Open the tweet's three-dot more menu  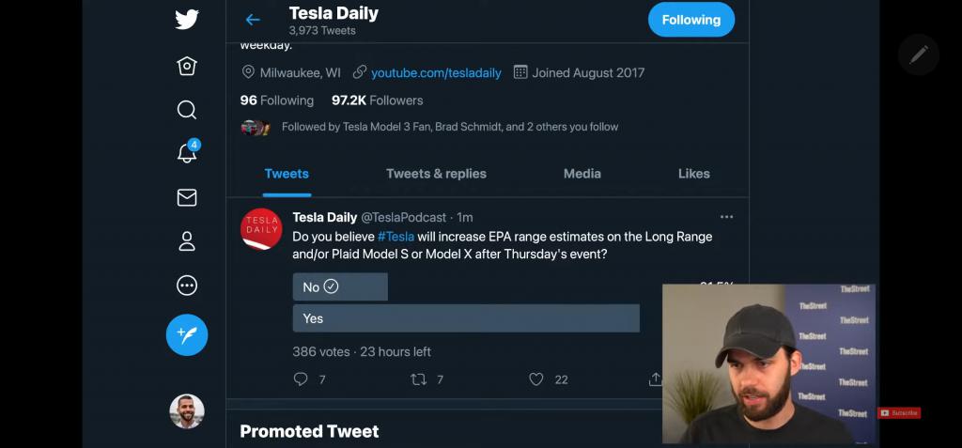[726, 217]
